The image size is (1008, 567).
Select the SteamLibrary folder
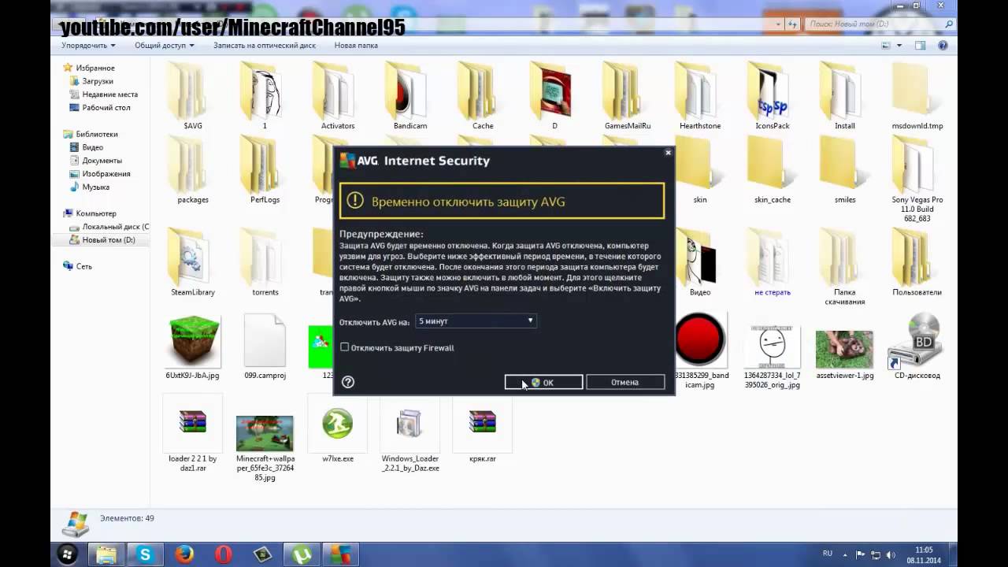pos(193,262)
